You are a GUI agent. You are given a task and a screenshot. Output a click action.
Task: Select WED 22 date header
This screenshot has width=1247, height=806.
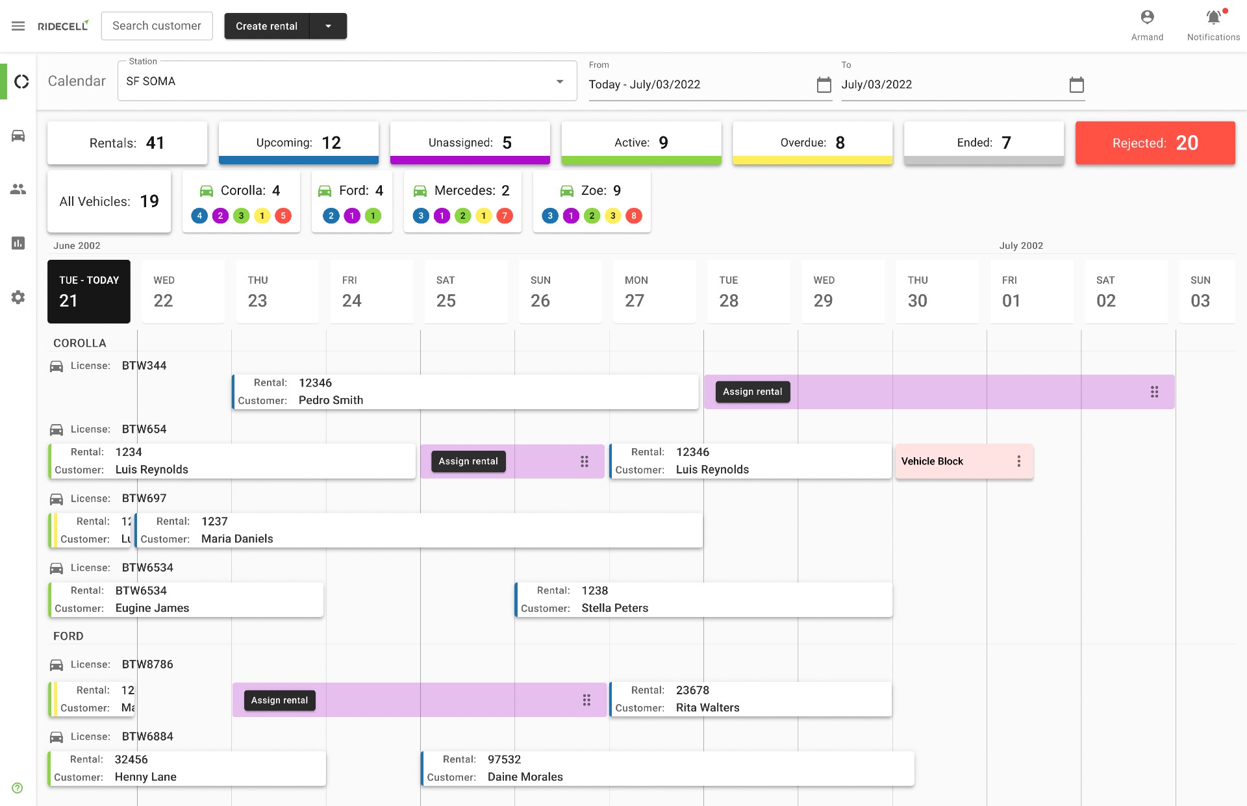[183, 292]
